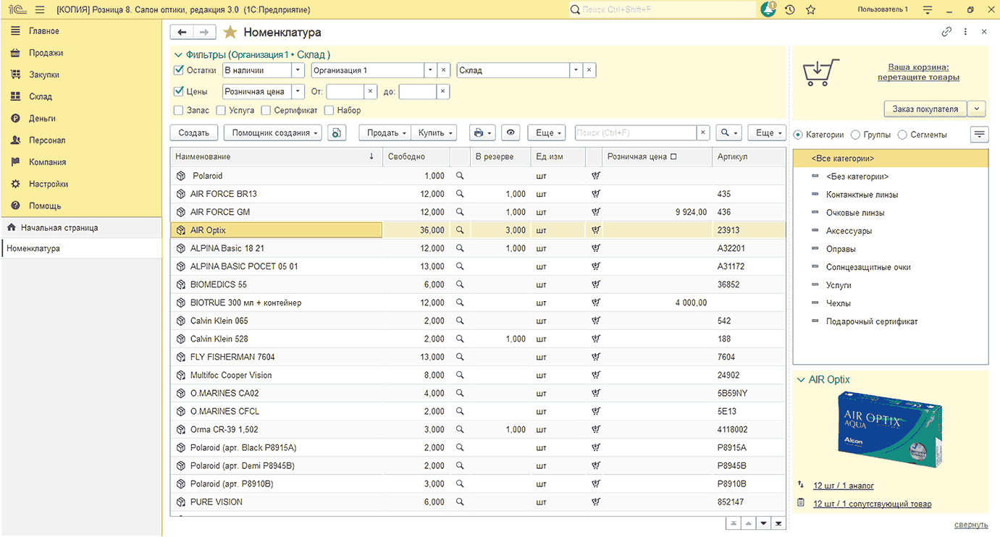Open the notifications bell icon
The width and height of the screenshot is (1000, 537).
pos(768,9)
